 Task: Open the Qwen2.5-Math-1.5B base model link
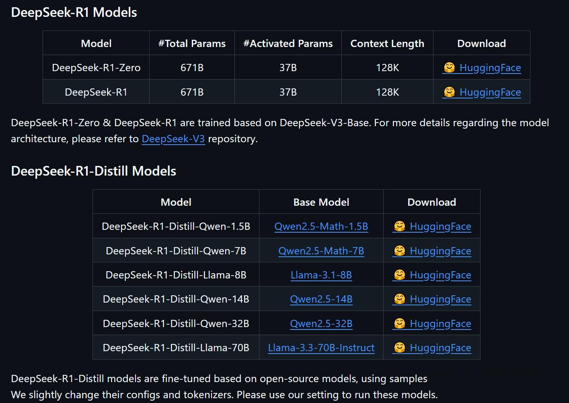pos(321,227)
